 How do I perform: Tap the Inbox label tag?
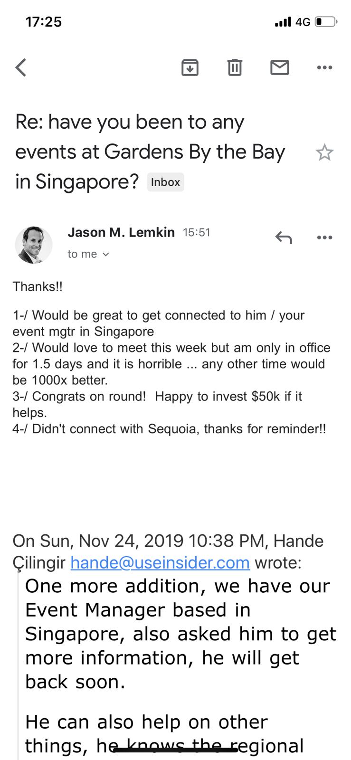pos(165,182)
